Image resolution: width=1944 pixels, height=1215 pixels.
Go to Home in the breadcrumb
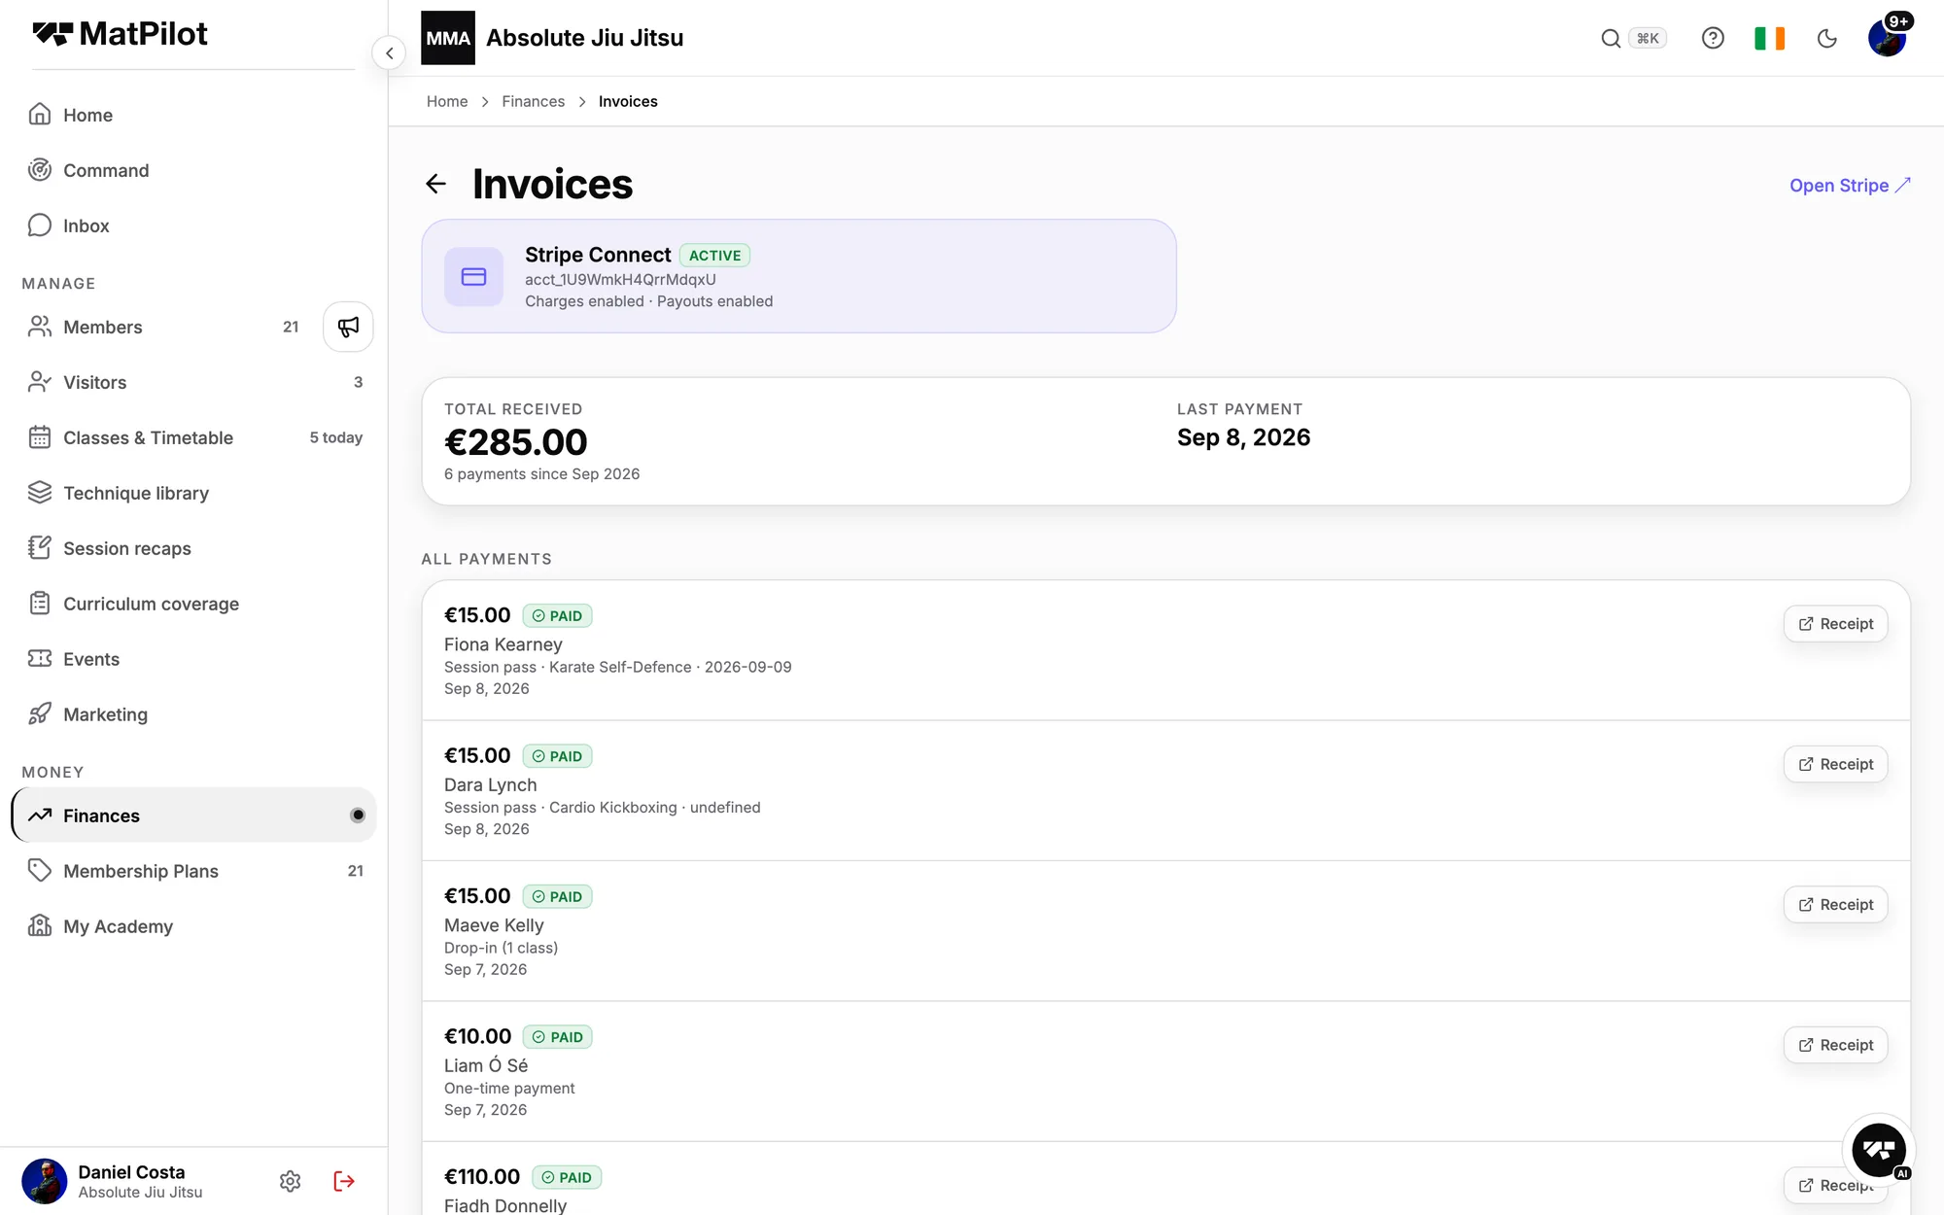pos(447,101)
